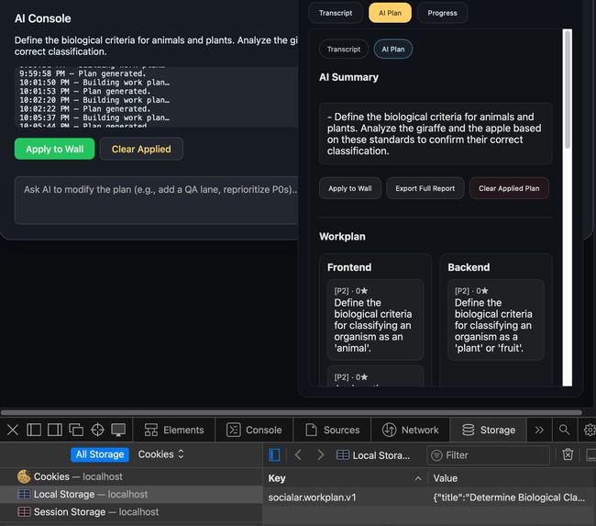The width and height of the screenshot is (596, 526).
Task: Click the green Apply to Wall button
Action: tap(55, 149)
